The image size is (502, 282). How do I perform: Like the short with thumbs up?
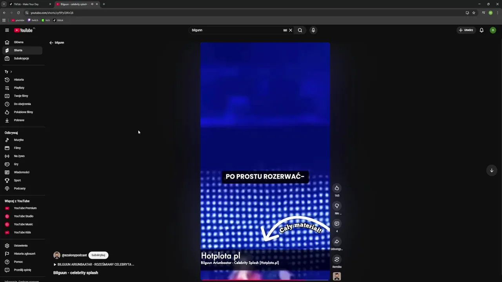click(x=336, y=188)
